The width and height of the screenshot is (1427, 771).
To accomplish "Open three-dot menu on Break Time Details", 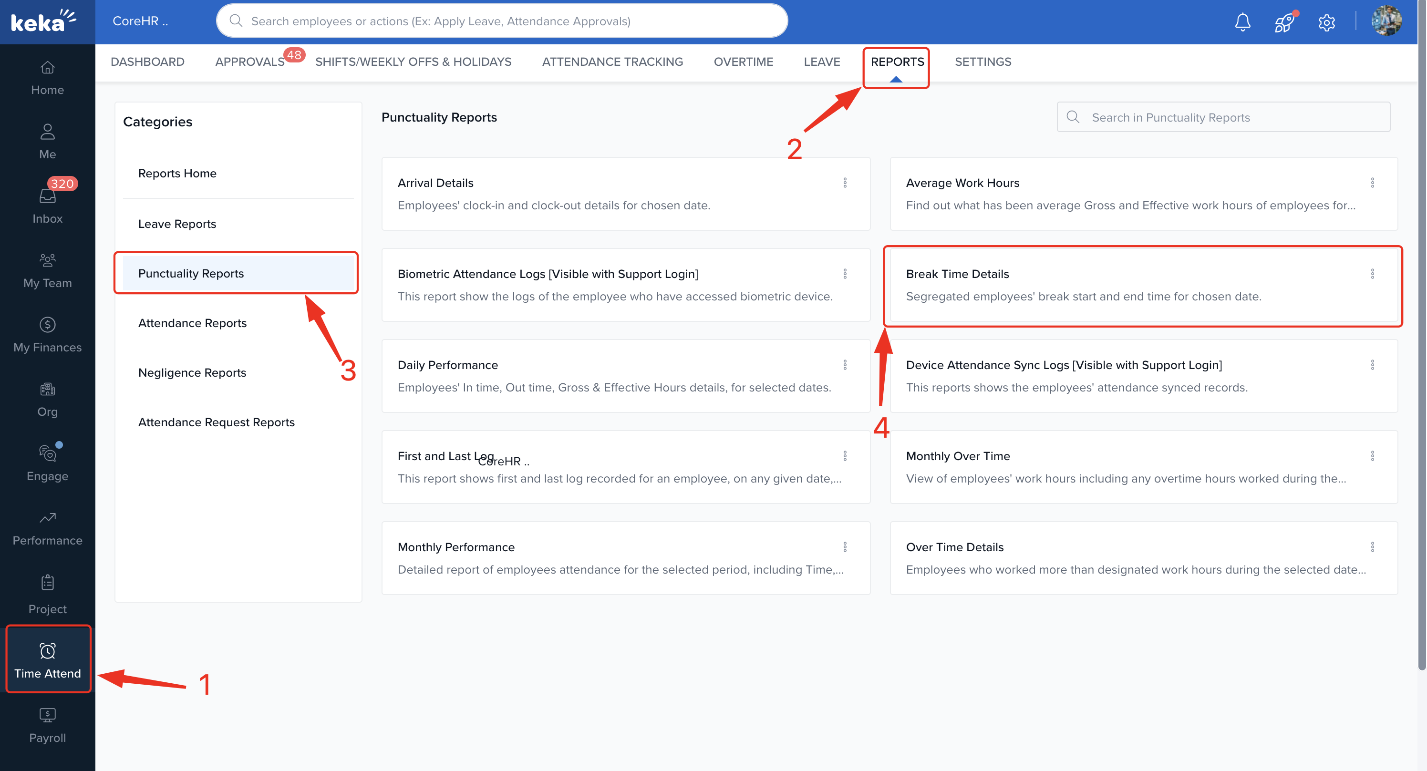I will tap(1373, 273).
